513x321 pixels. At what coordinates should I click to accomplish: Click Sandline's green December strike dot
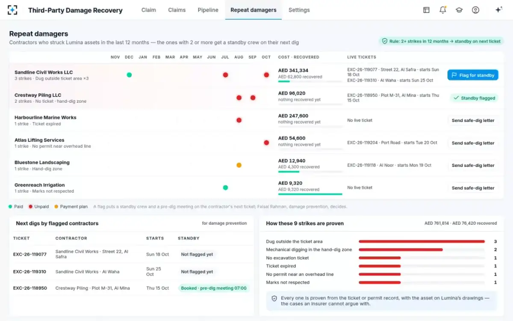coord(129,75)
